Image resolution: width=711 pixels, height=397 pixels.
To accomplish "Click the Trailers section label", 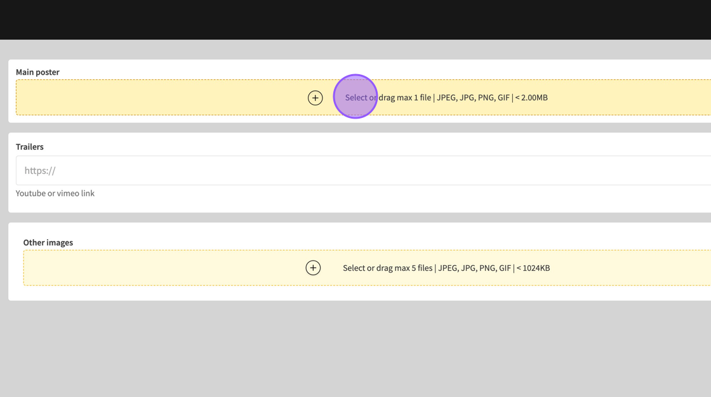I will [30, 146].
